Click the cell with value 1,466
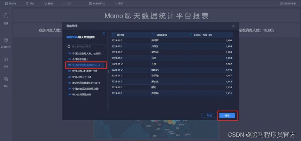301x141 pixels. [210, 40]
